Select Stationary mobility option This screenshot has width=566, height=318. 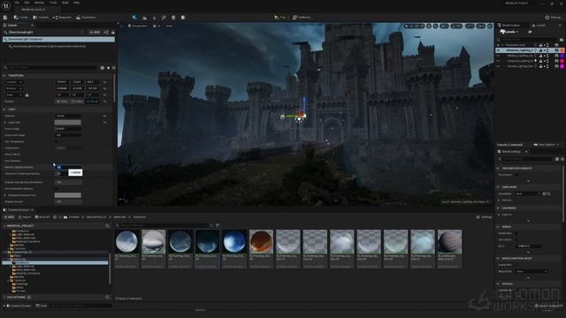(77, 102)
